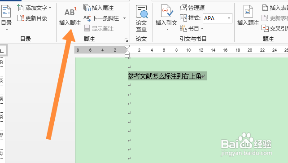Click 交叉引用 cross-reference
Image resolution: width=288 pixels, height=163 pixels.
click(x=275, y=28)
